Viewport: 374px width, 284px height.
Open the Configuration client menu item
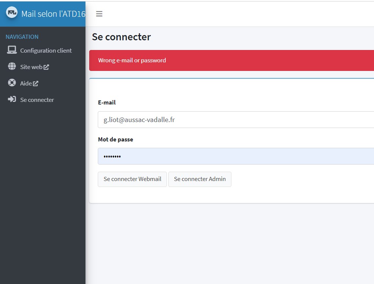(x=46, y=50)
